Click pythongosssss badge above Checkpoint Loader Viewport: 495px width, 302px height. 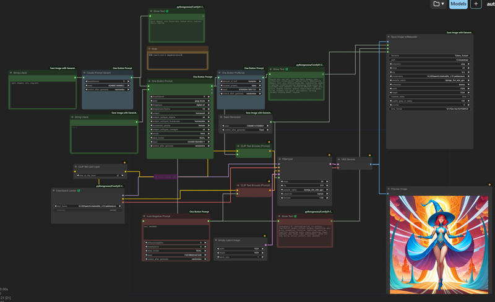pos(110,186)
